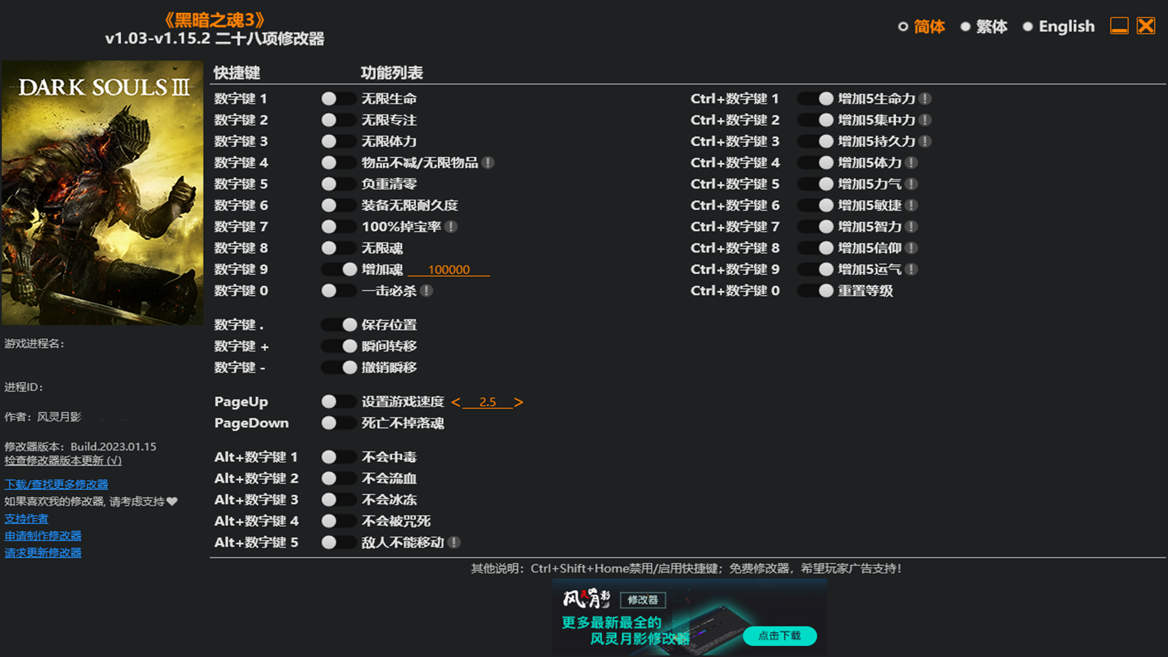Click info icon beside 敌人不能移动

(x=454, y=542)
